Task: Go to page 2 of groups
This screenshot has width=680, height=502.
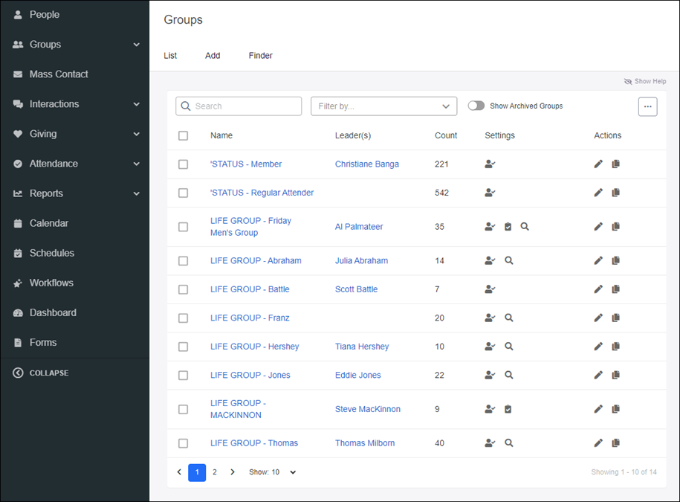Action: [x=215, y=472]
